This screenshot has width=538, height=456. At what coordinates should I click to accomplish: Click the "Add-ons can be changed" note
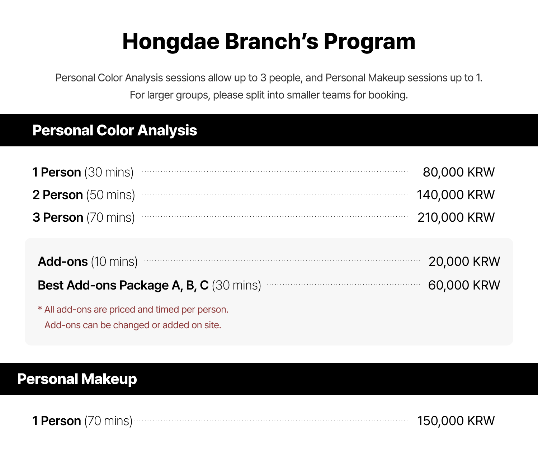pyautogui.click(x=133, y=325)
